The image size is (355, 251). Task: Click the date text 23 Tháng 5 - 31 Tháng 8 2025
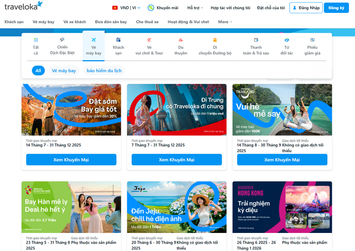48,245
